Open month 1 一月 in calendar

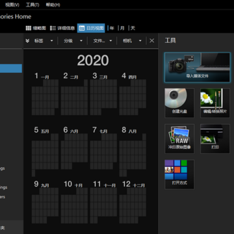[x=45, y=94]
